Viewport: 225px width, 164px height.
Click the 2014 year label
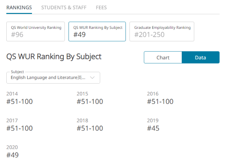tap(12, 94)
